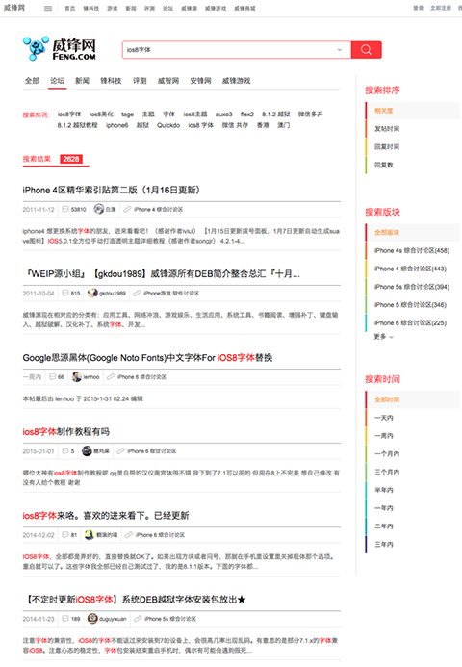This screenshot has width=462, height=667.
Task: Filter boards by 全部版块
Action: coord(412,232)
